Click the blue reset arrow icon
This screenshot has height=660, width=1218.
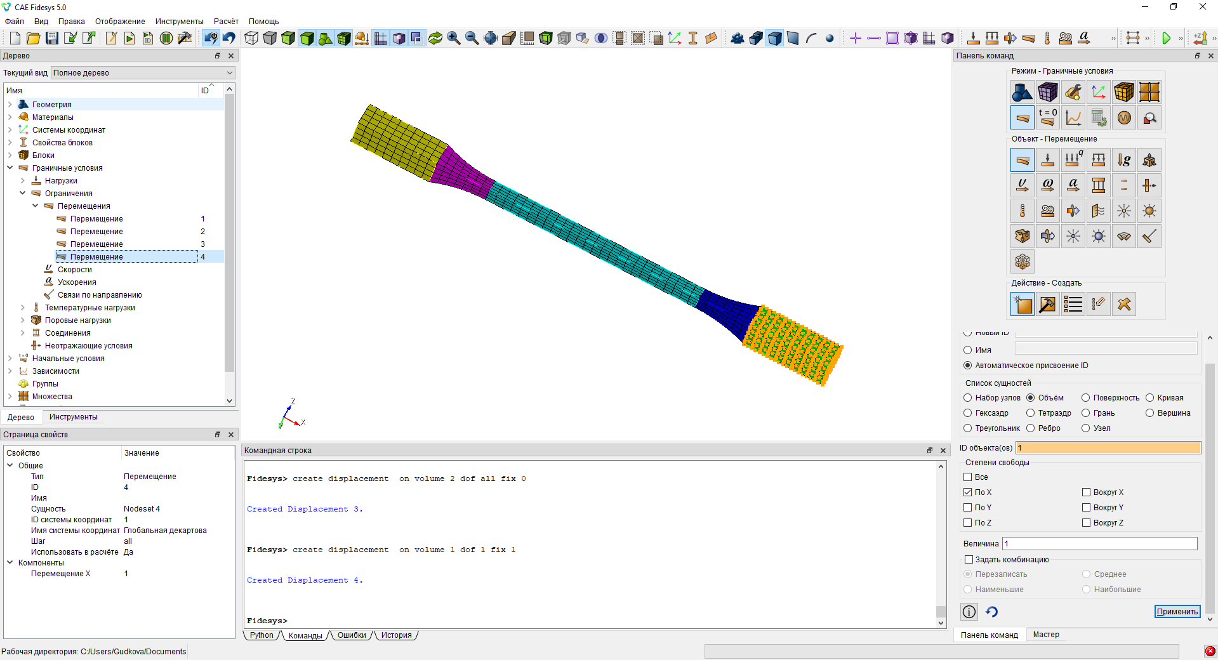click(992, 612)
